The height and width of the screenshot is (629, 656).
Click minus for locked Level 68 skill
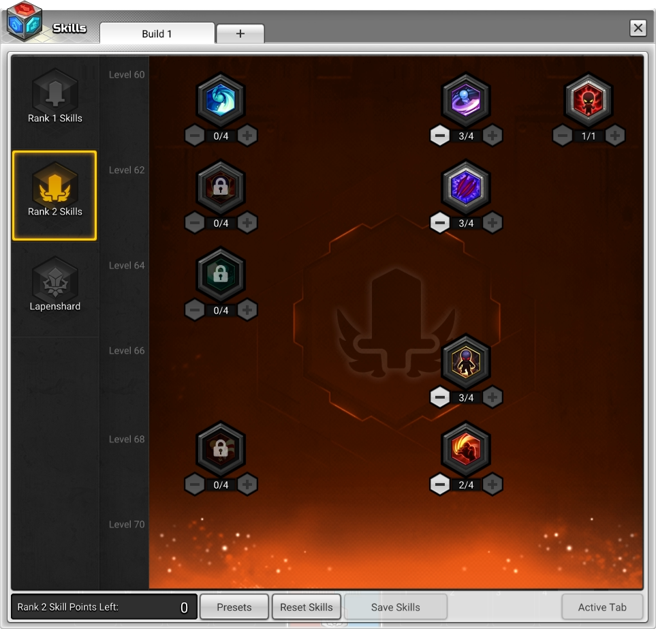pyautogui.click(x=195, y=485)
